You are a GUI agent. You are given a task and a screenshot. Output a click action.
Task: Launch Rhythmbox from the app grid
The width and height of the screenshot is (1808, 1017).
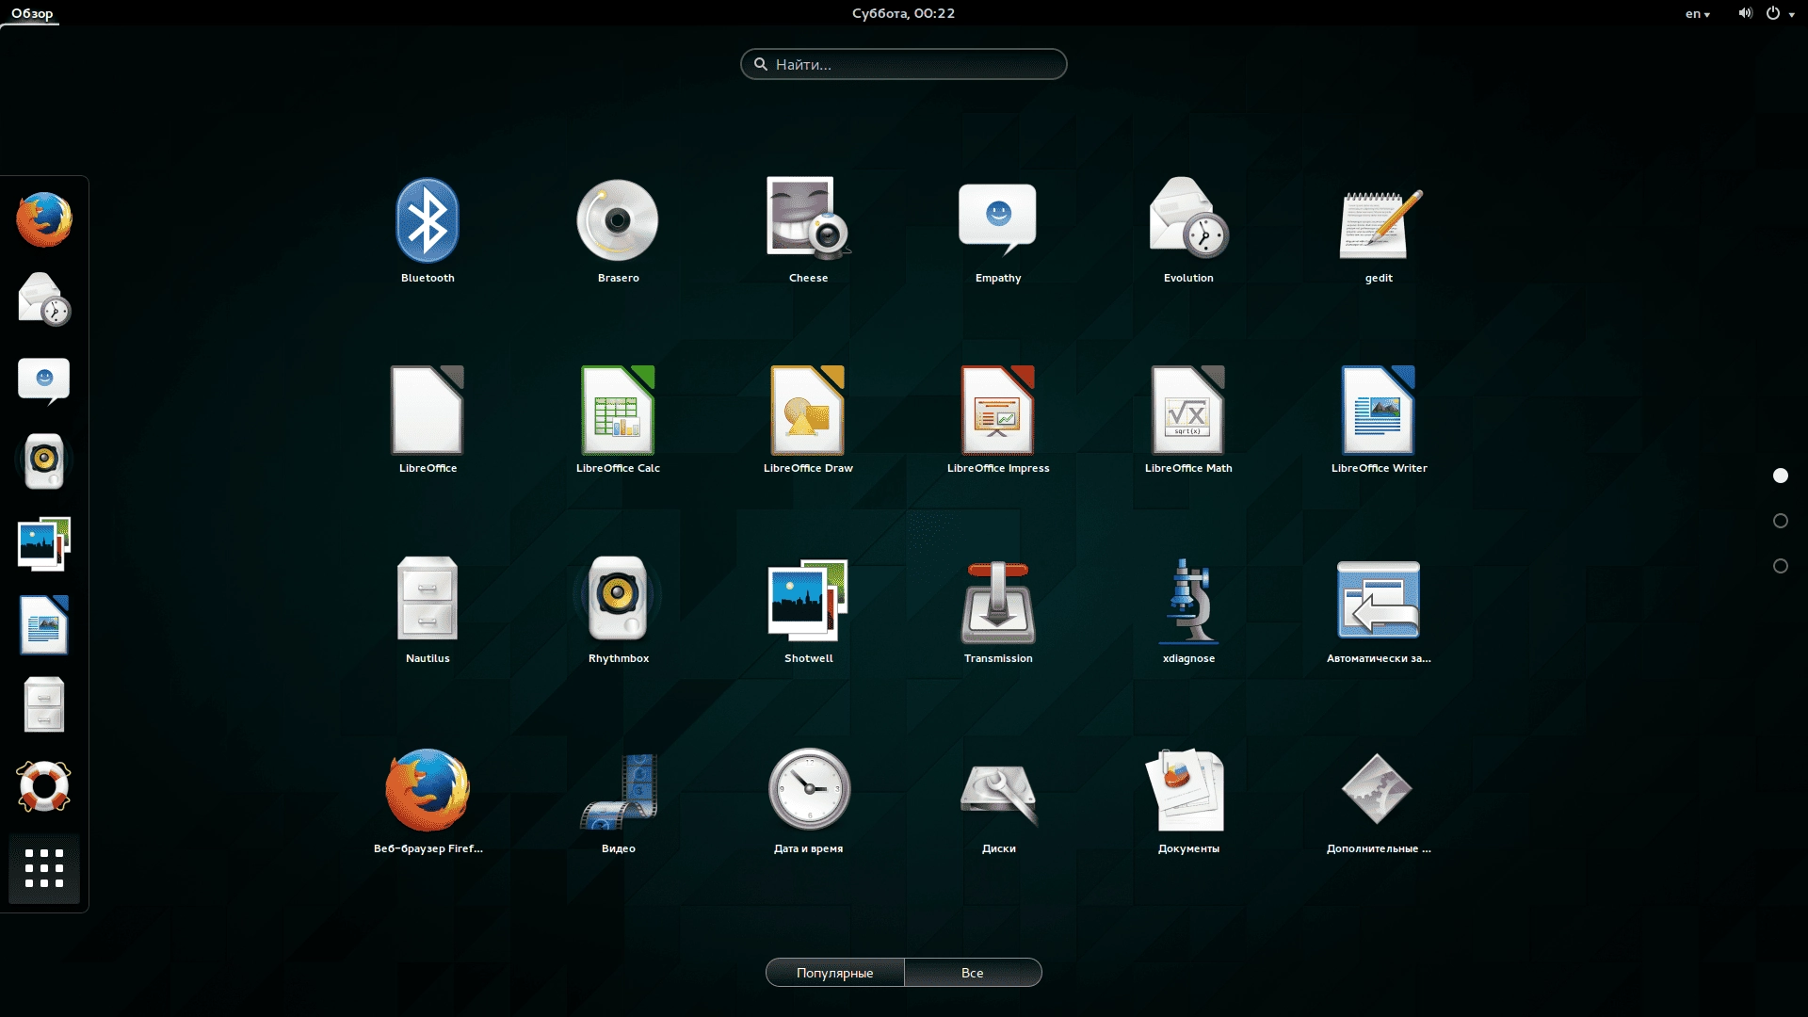[618, 599]
